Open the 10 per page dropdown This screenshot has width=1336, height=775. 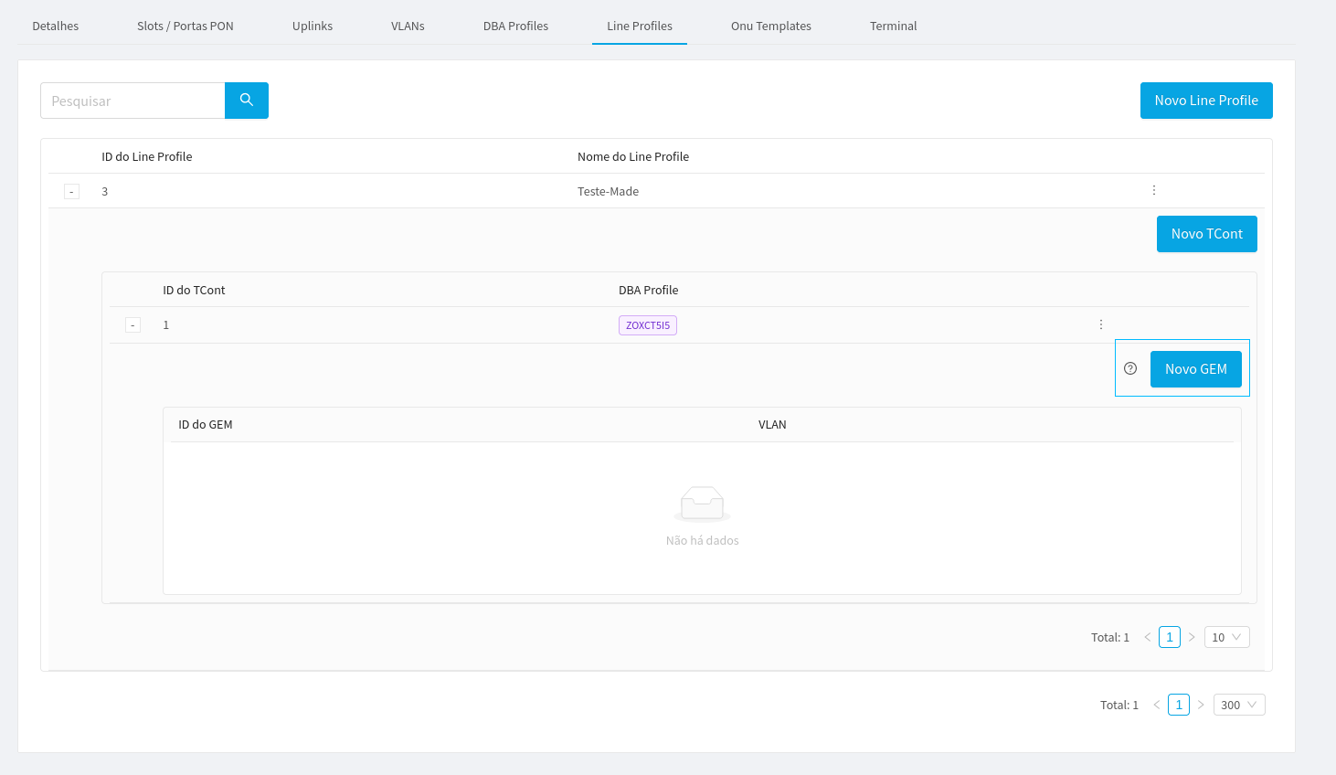point(1226,637)
